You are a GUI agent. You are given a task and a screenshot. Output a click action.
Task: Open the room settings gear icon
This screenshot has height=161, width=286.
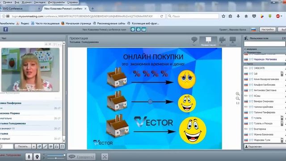tap(133, 30)
